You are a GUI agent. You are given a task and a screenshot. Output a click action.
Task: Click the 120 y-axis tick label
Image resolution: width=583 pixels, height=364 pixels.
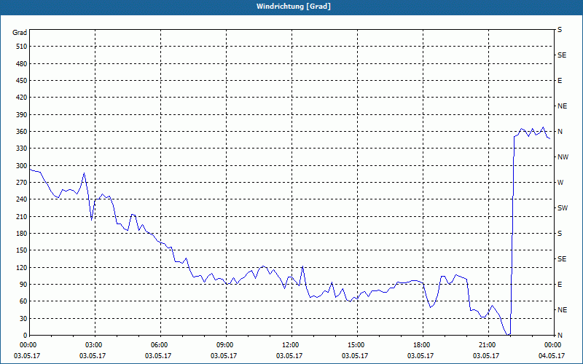coord(22,267)
